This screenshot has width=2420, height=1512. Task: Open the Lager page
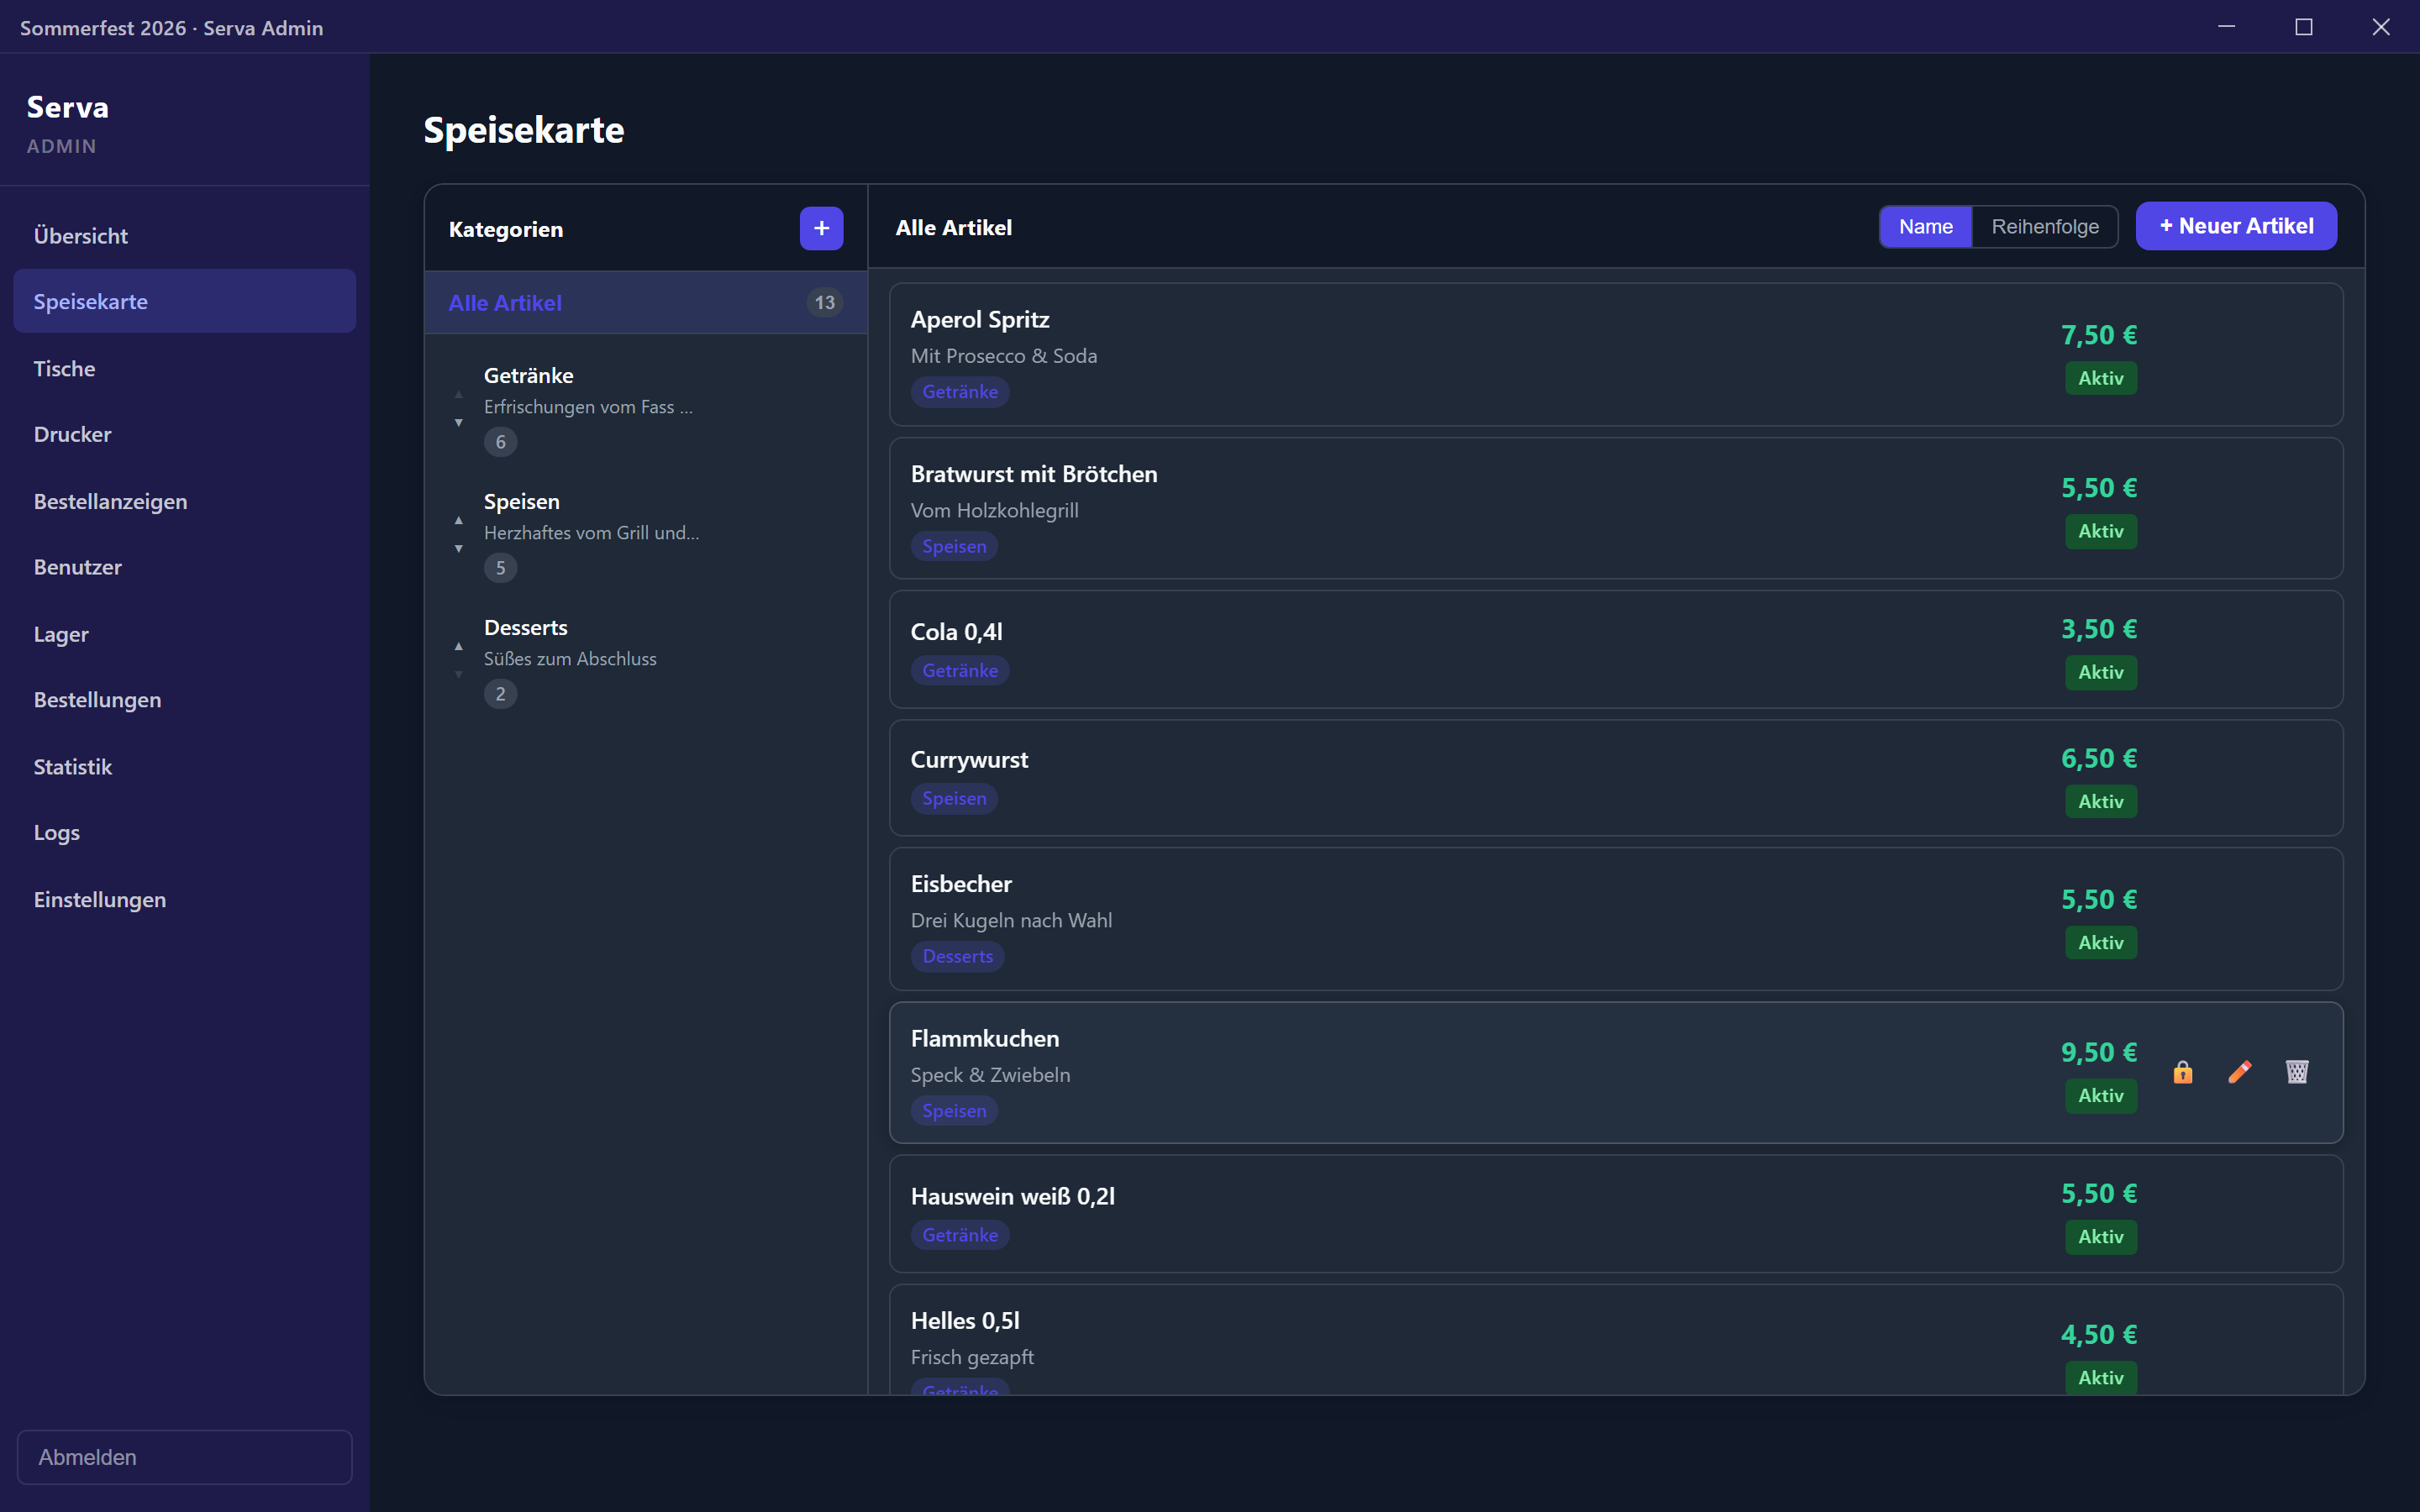(x=184, y=635)
